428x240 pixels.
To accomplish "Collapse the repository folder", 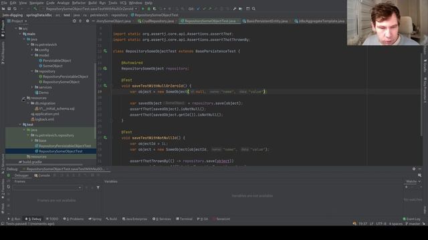I will (x=32, y=71).
